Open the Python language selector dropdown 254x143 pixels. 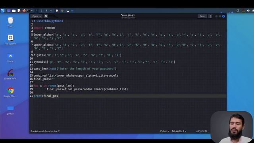pyautogui.click(x=165, y=131)
